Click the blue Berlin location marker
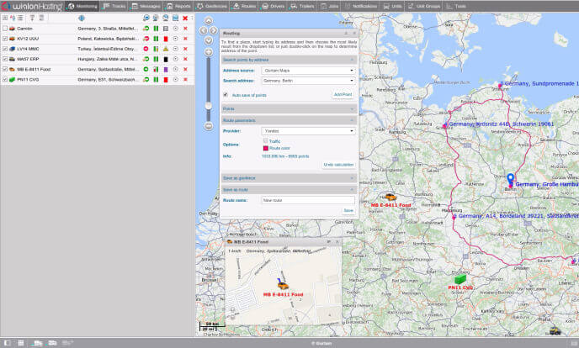This screenshot has height=348, width=579. point(509,179)
